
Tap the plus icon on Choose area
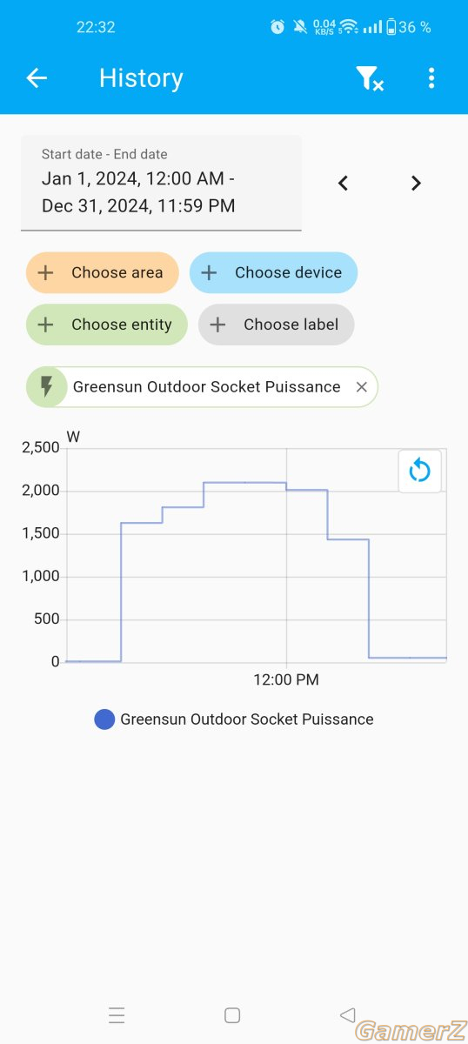coord(46,272)
